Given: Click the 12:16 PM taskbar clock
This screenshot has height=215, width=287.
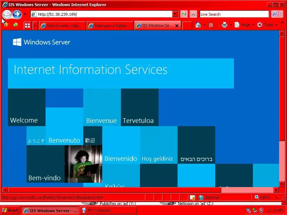Looking at the screenshot, I should (x=275, y=210).
